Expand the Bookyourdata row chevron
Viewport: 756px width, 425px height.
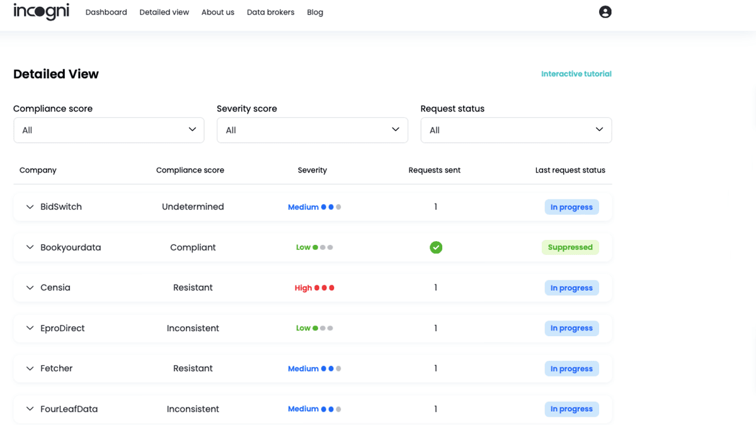[x=30, y=247]
